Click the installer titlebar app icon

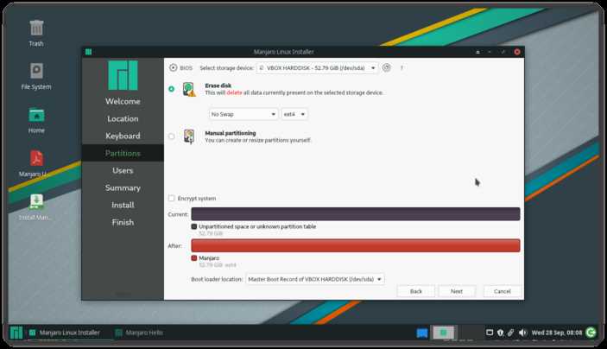point(88,52)
